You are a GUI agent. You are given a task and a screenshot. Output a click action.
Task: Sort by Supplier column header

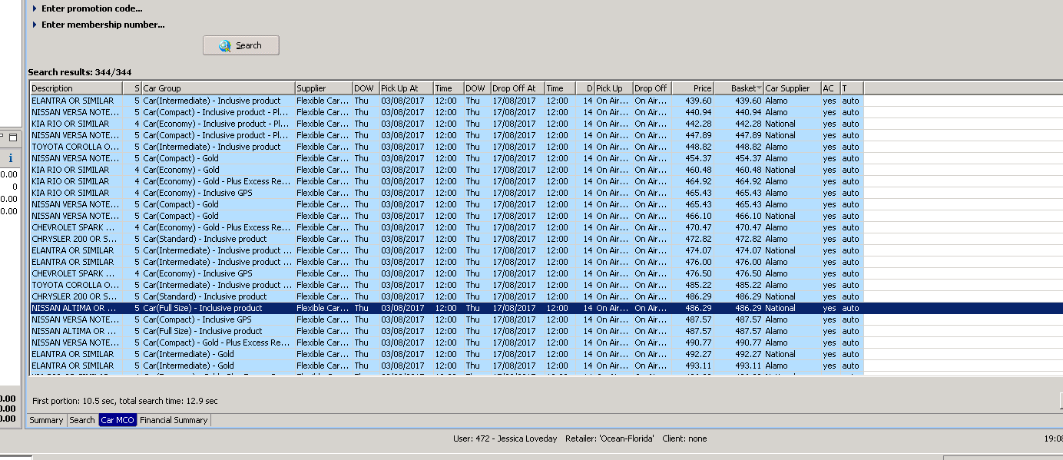pyautogui.click(x=323, y=88)
